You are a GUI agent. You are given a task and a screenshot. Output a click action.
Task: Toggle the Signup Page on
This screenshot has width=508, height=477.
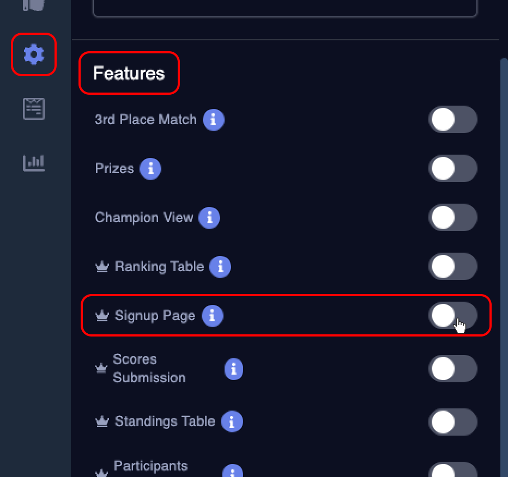[453, 316]
